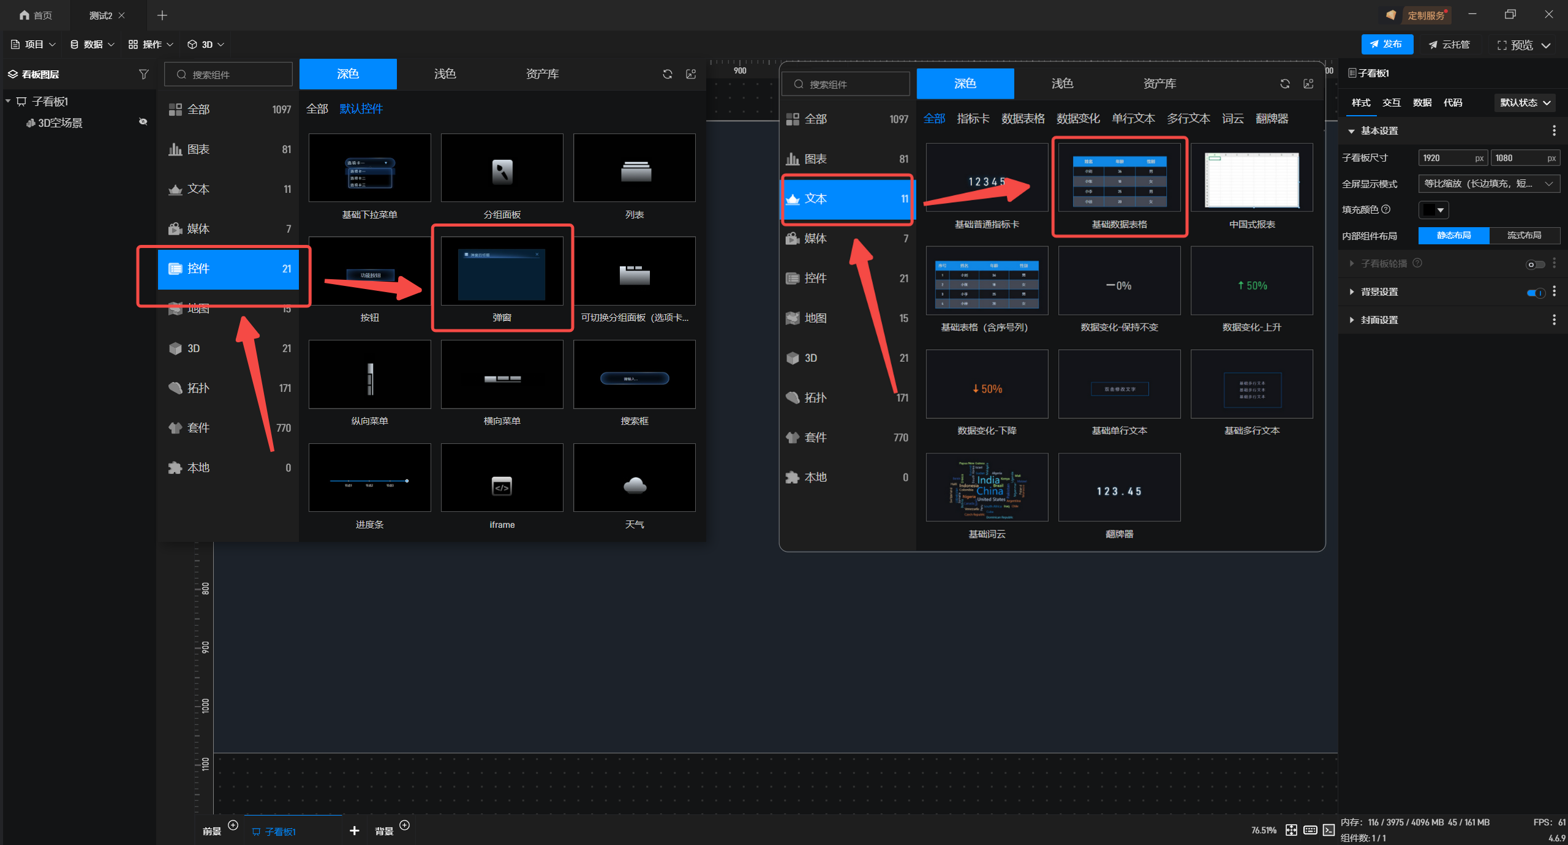Toggle the 背景设置 switch
The height and width of the screenshot is (845, 1568).
click(x=1536, y=292)
